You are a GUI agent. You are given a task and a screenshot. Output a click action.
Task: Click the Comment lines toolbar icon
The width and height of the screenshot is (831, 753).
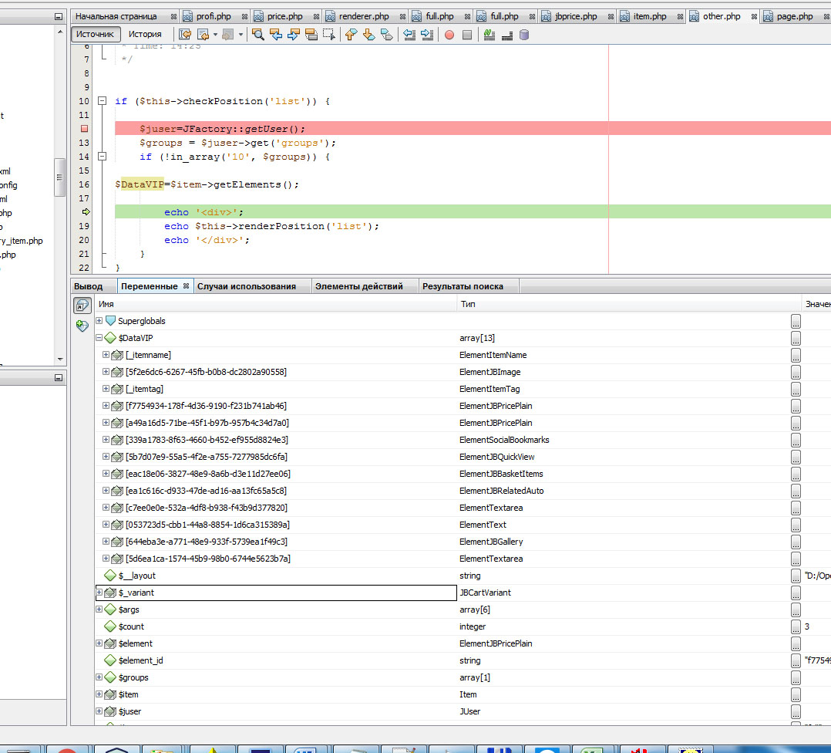coord(489,35)
